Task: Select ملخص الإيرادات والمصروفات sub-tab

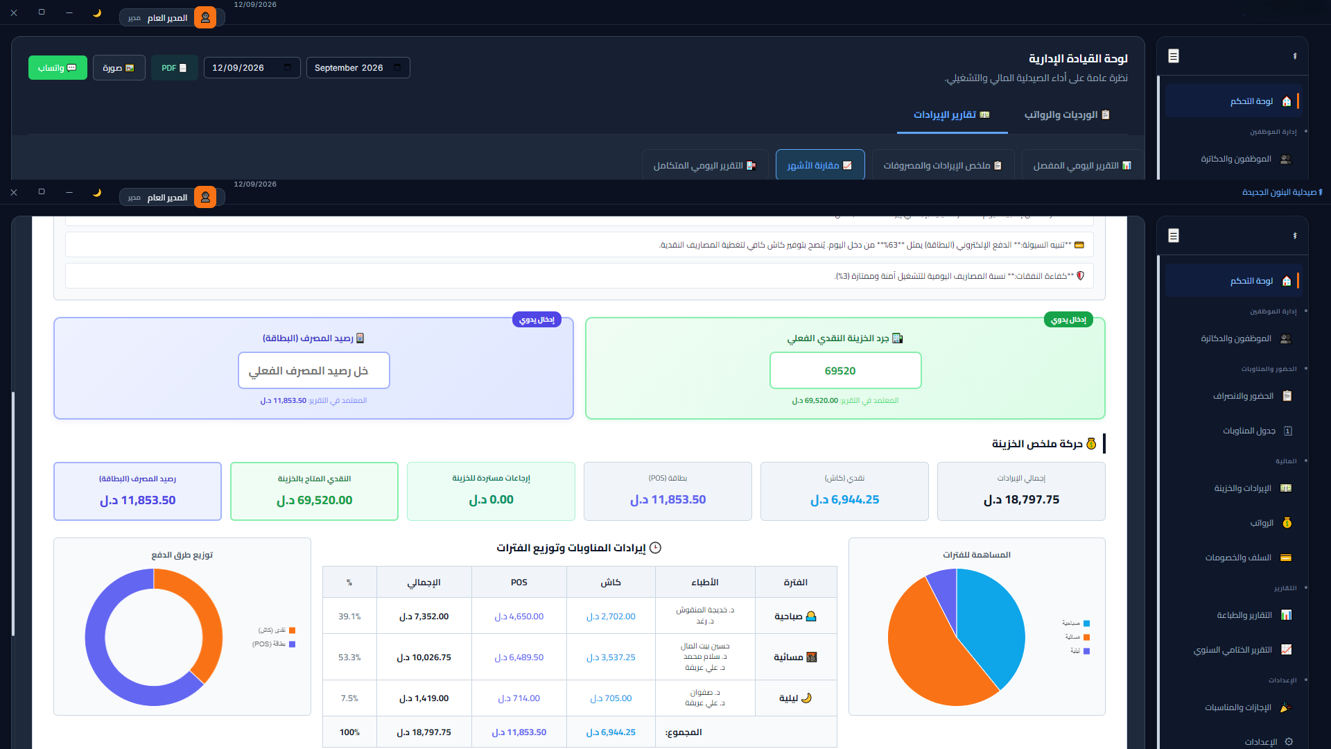Action: [943, 166]
